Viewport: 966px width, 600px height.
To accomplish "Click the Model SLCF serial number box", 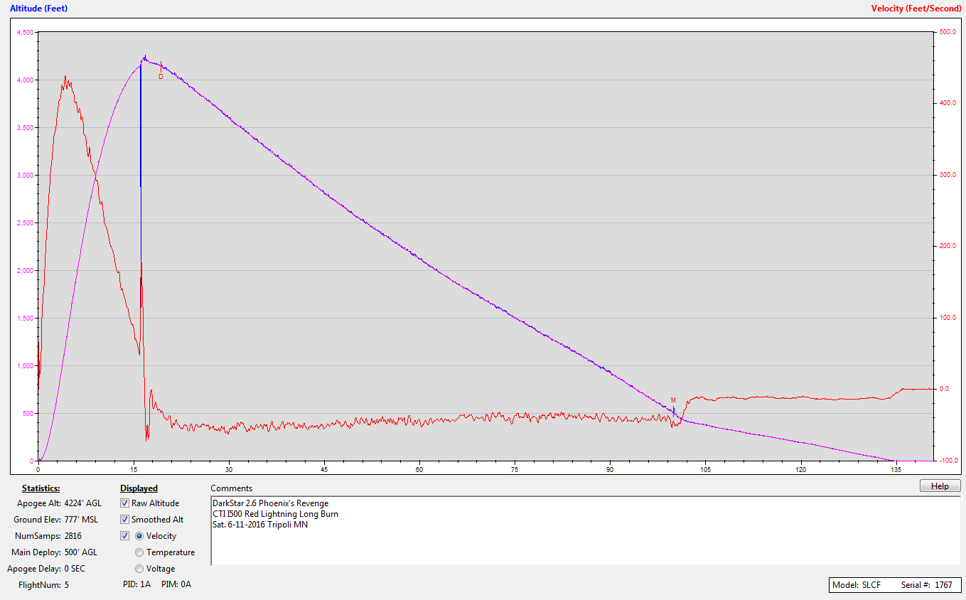I will 895,584.
